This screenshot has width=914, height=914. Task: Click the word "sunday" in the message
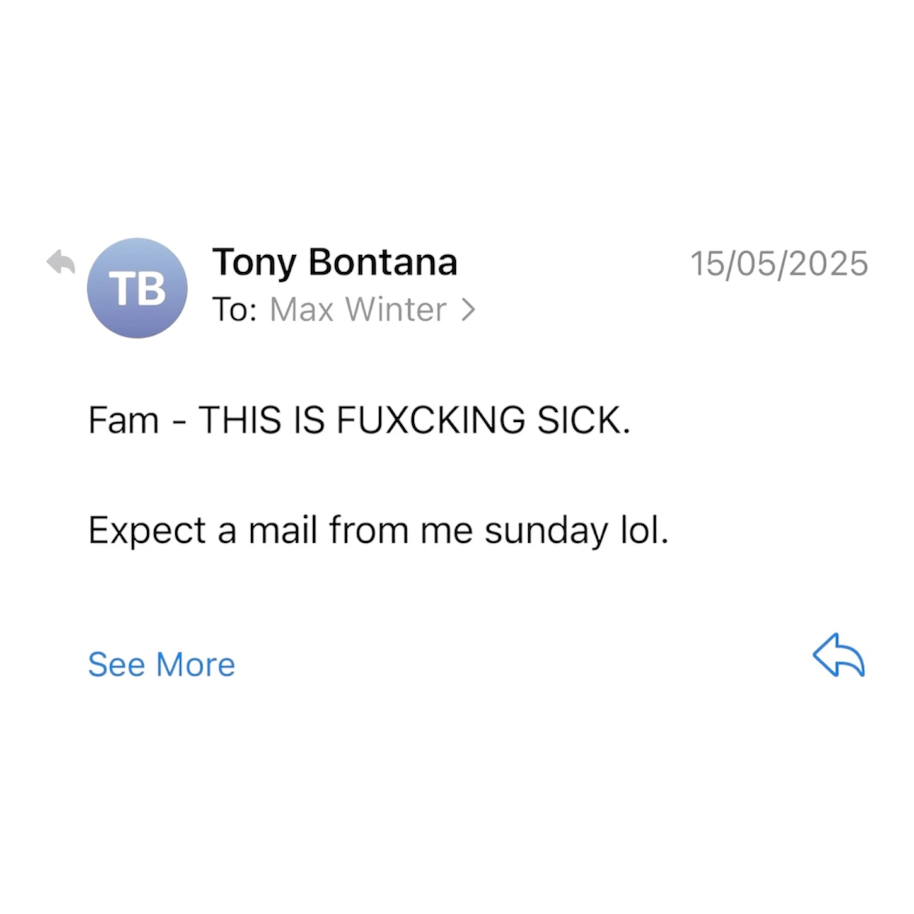coord(545,531)
